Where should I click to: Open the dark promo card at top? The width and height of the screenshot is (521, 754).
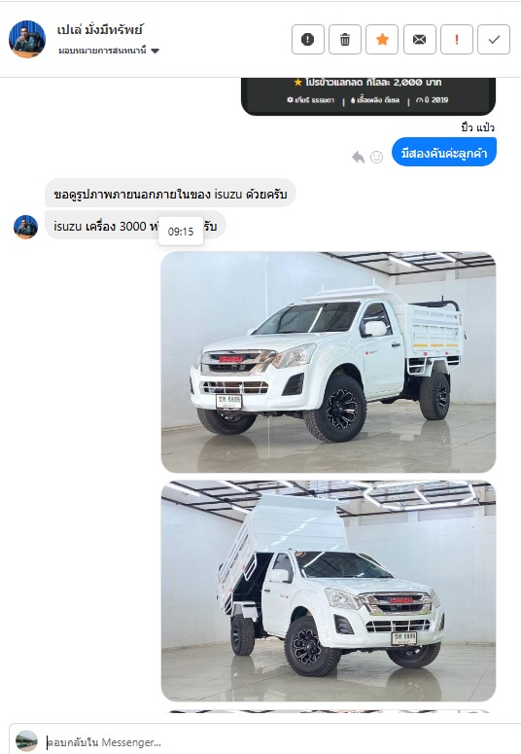pyautogui.click(x=368, y=96)
